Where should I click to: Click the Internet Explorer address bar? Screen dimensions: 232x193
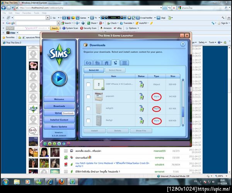tap(89, 8)
